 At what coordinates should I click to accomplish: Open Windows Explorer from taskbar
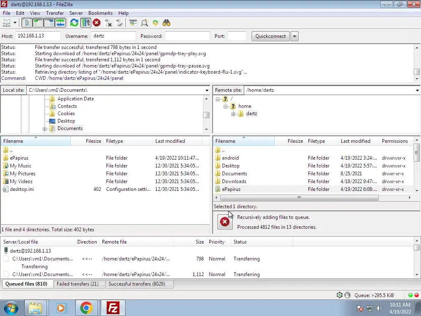click(35, 308)
